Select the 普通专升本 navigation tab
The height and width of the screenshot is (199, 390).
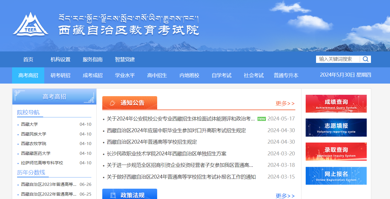click(x=286, y=75)
